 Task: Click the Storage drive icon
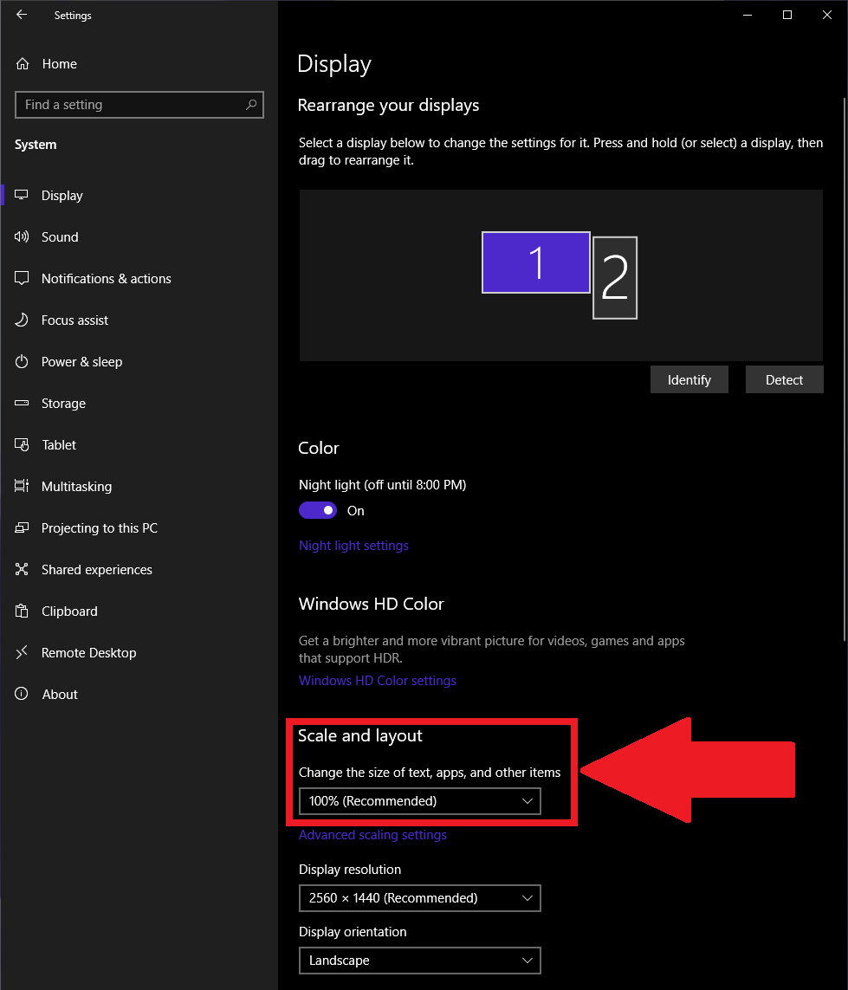tap(22, 403)
